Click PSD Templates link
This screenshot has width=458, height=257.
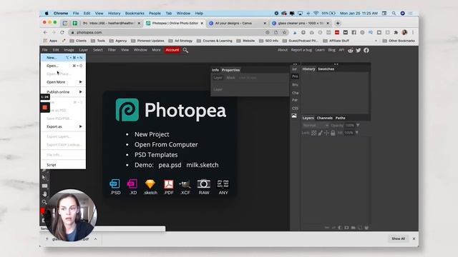(x=156, y=155)
